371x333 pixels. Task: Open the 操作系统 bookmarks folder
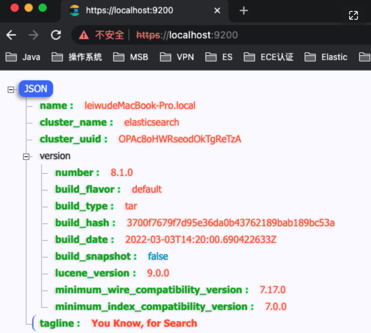coord(77,57)
